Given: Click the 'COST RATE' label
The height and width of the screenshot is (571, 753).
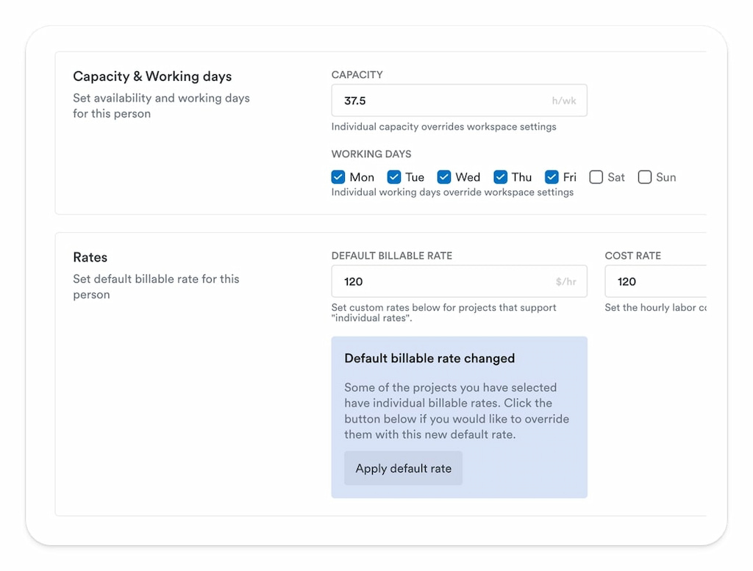Looking at the screenshot, I should (x=633, y=256).
